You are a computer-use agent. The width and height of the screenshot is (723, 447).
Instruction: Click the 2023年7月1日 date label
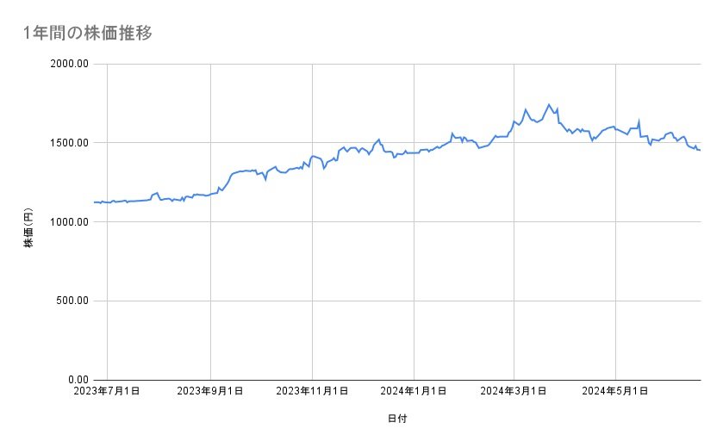tap(108, 392)
